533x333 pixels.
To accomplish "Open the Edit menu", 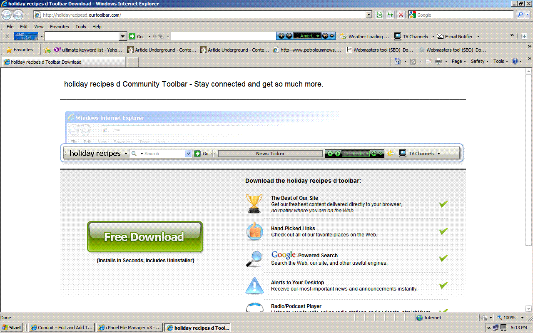I will (x=24, y=26).
